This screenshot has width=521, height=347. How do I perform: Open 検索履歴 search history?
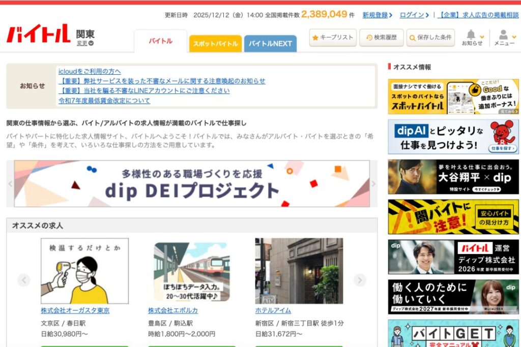[381, 38]
